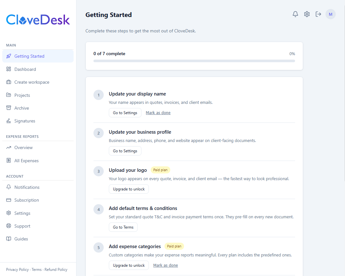The image size is (345, 276).
Task: Open Getting Started in the sidebar
Action: tap(38, 56)
